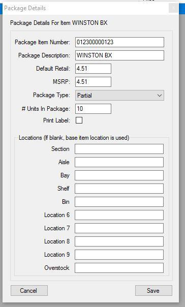The width and height of the screenshot is (185, 307).
Task: Select the Default Retail price field
Action: (93, 69)
